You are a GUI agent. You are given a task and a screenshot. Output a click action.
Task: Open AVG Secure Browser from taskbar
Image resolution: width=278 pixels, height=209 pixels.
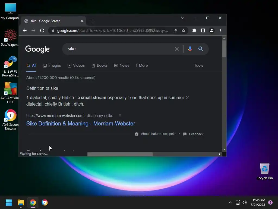45,202
